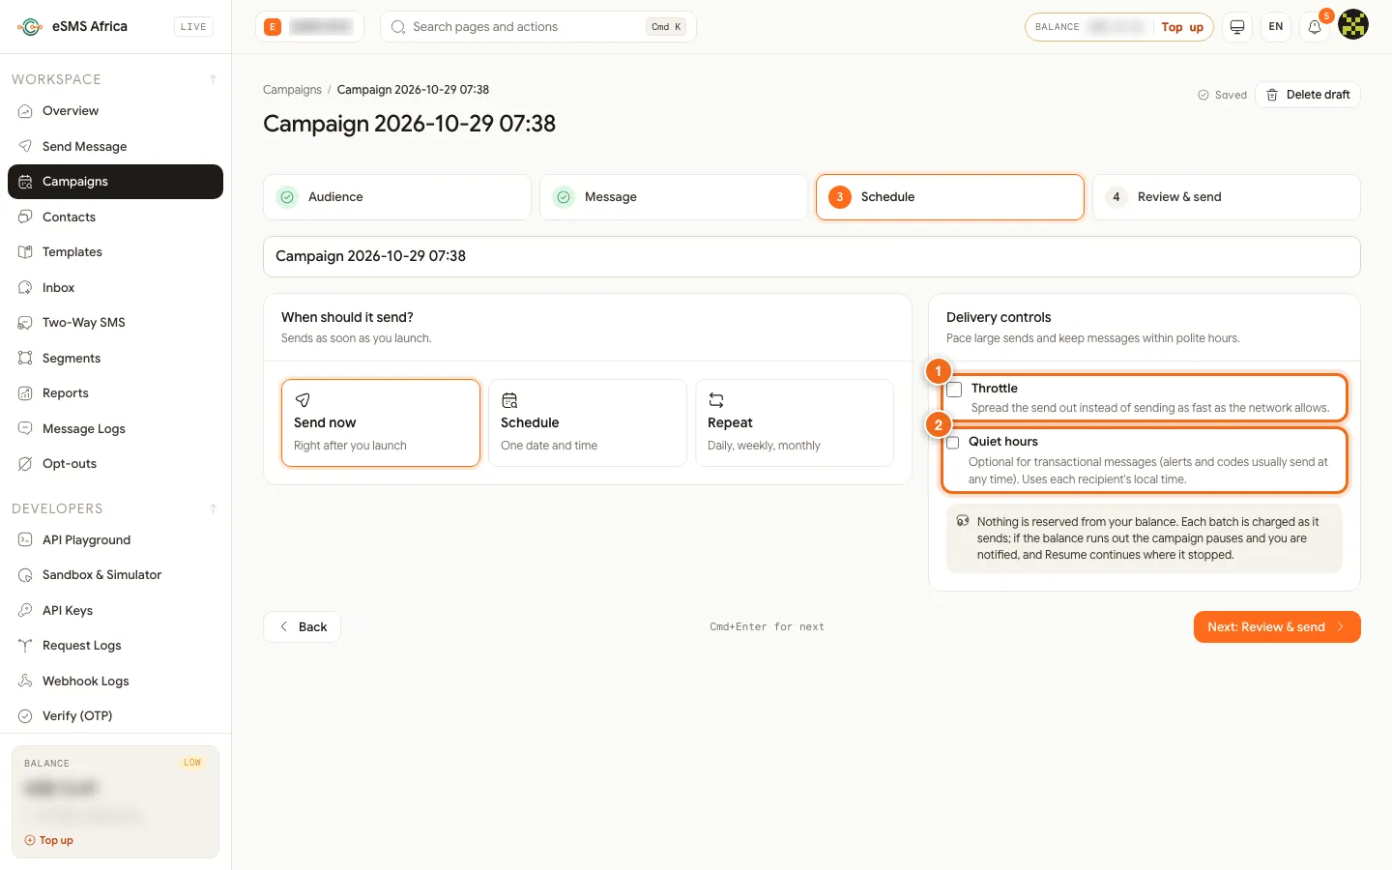Click the Webhook Logs sidebar icon
1392x870 pixels.
25,681
